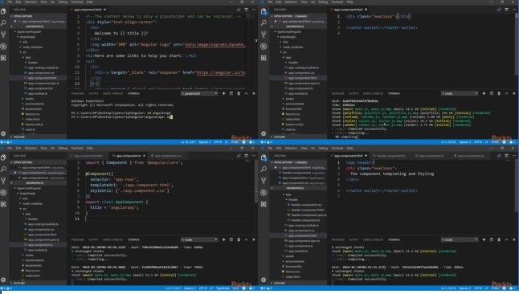This screenshot has height=294, width=519.
Task: Open favicon.ico in app.component.ts file tree
Action: (x=32, y=271)
